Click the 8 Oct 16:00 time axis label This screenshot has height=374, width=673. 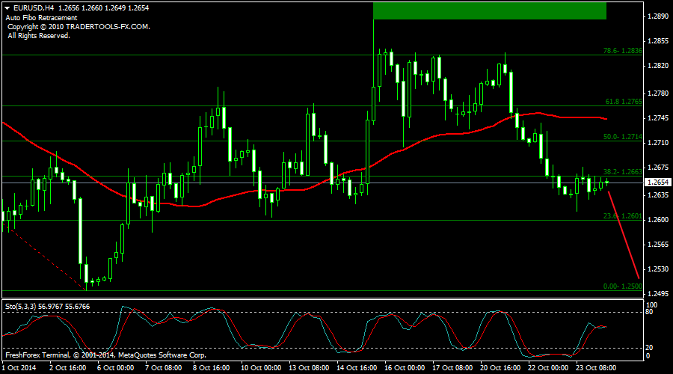click(211, 368)
